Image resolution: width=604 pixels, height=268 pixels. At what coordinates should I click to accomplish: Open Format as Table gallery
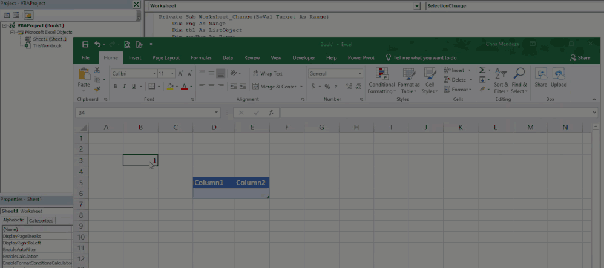tap(409, 80)
